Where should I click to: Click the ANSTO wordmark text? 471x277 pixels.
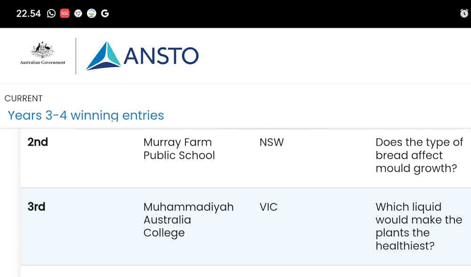(161, 56)
